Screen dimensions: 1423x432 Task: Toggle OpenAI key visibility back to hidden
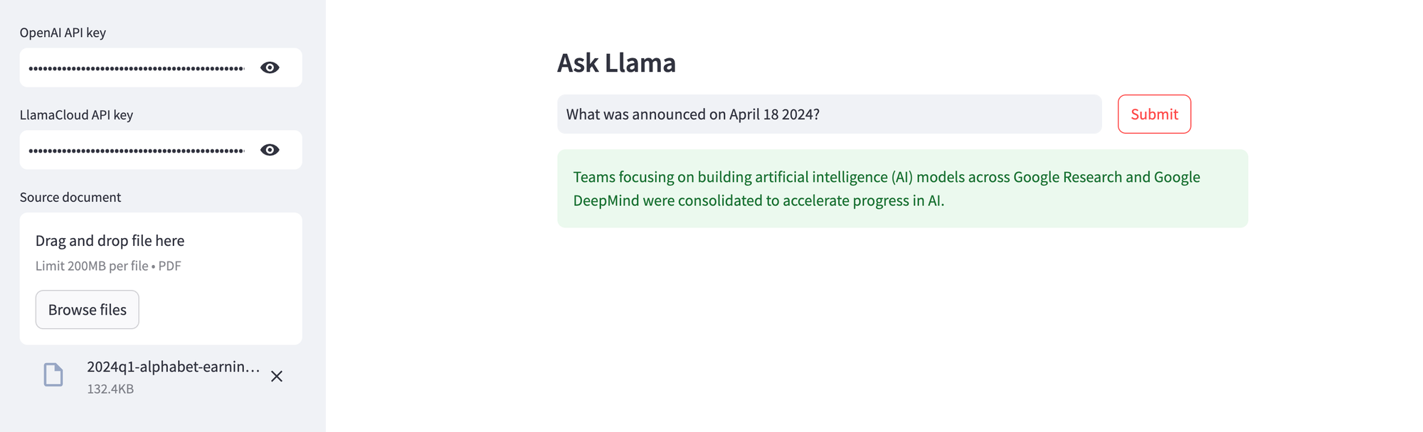point(269,67)
